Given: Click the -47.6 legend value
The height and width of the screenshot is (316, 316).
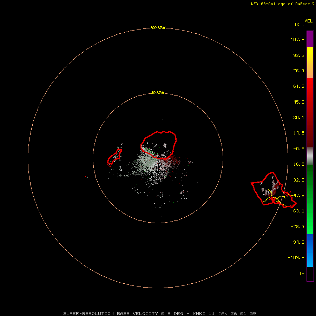Looking at the screenshot, I should pos(297,196).
